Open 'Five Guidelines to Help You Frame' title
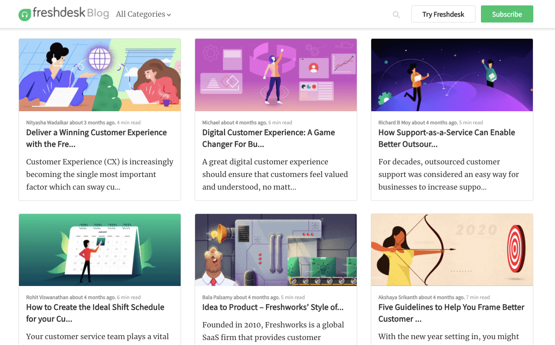Image resolution: width=555 pixels, height=345 pixels. (x=451, y=313)
